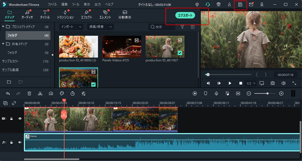This screenshot has height=161, width=302.
Task: Click the undo arrow in timeline toolbar
Action: pos(8,94)
